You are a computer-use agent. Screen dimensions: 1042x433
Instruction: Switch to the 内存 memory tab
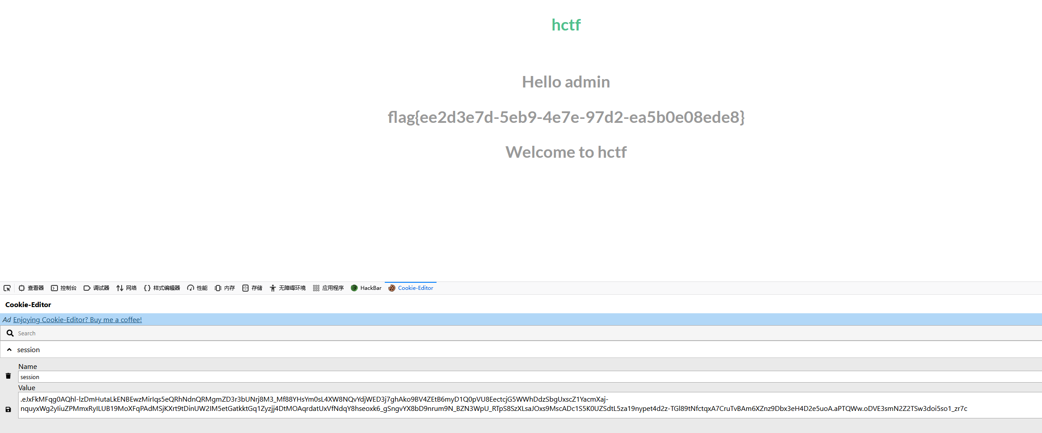coord(225,288)
